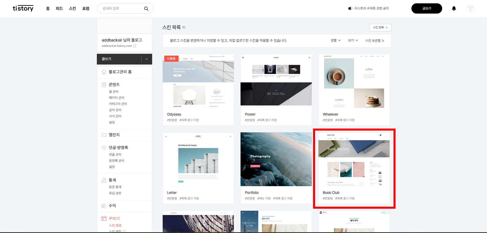Click the 댓글·방명록 speech bubble icon

click(104, 147)
